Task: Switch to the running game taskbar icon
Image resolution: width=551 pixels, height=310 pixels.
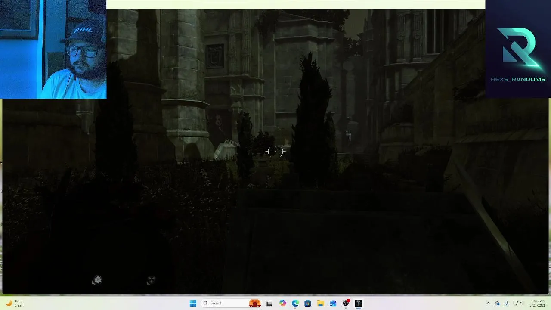Action: click(x=358, y=303)
